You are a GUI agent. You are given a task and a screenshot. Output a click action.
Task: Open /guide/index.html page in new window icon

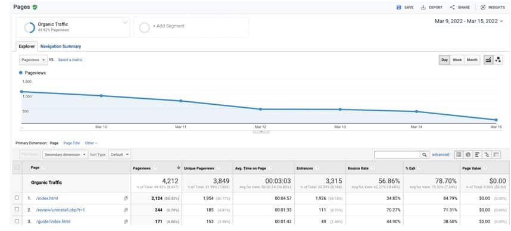(126, 221)
